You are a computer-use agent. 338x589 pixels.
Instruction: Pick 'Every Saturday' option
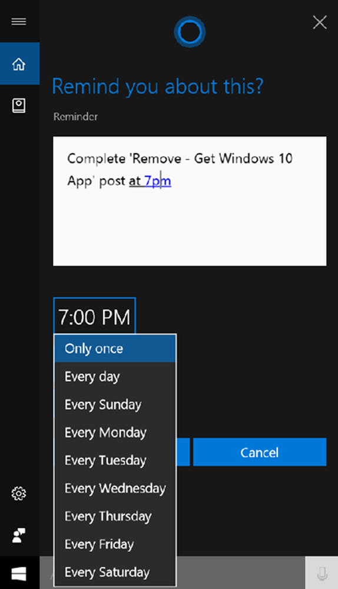[x=115, y=572]
